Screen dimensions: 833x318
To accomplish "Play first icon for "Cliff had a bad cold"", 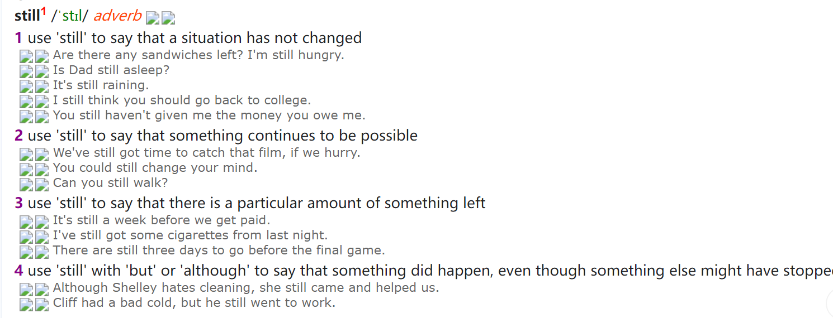I will (26, 304).
